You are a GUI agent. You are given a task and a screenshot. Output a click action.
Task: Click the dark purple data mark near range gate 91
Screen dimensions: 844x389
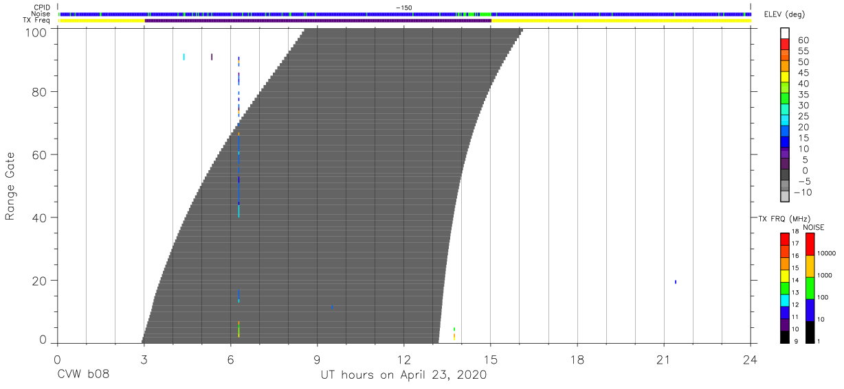pyautogui.click(x=212, y=57)
